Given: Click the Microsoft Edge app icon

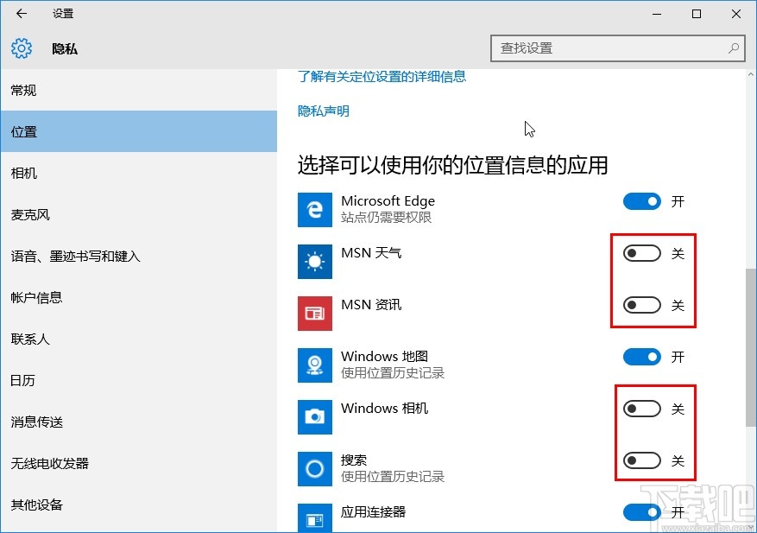Looking at the screenshot, I should point(314,209).
